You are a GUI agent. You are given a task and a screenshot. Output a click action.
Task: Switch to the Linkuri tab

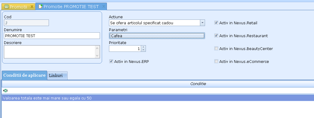(57, 76)
